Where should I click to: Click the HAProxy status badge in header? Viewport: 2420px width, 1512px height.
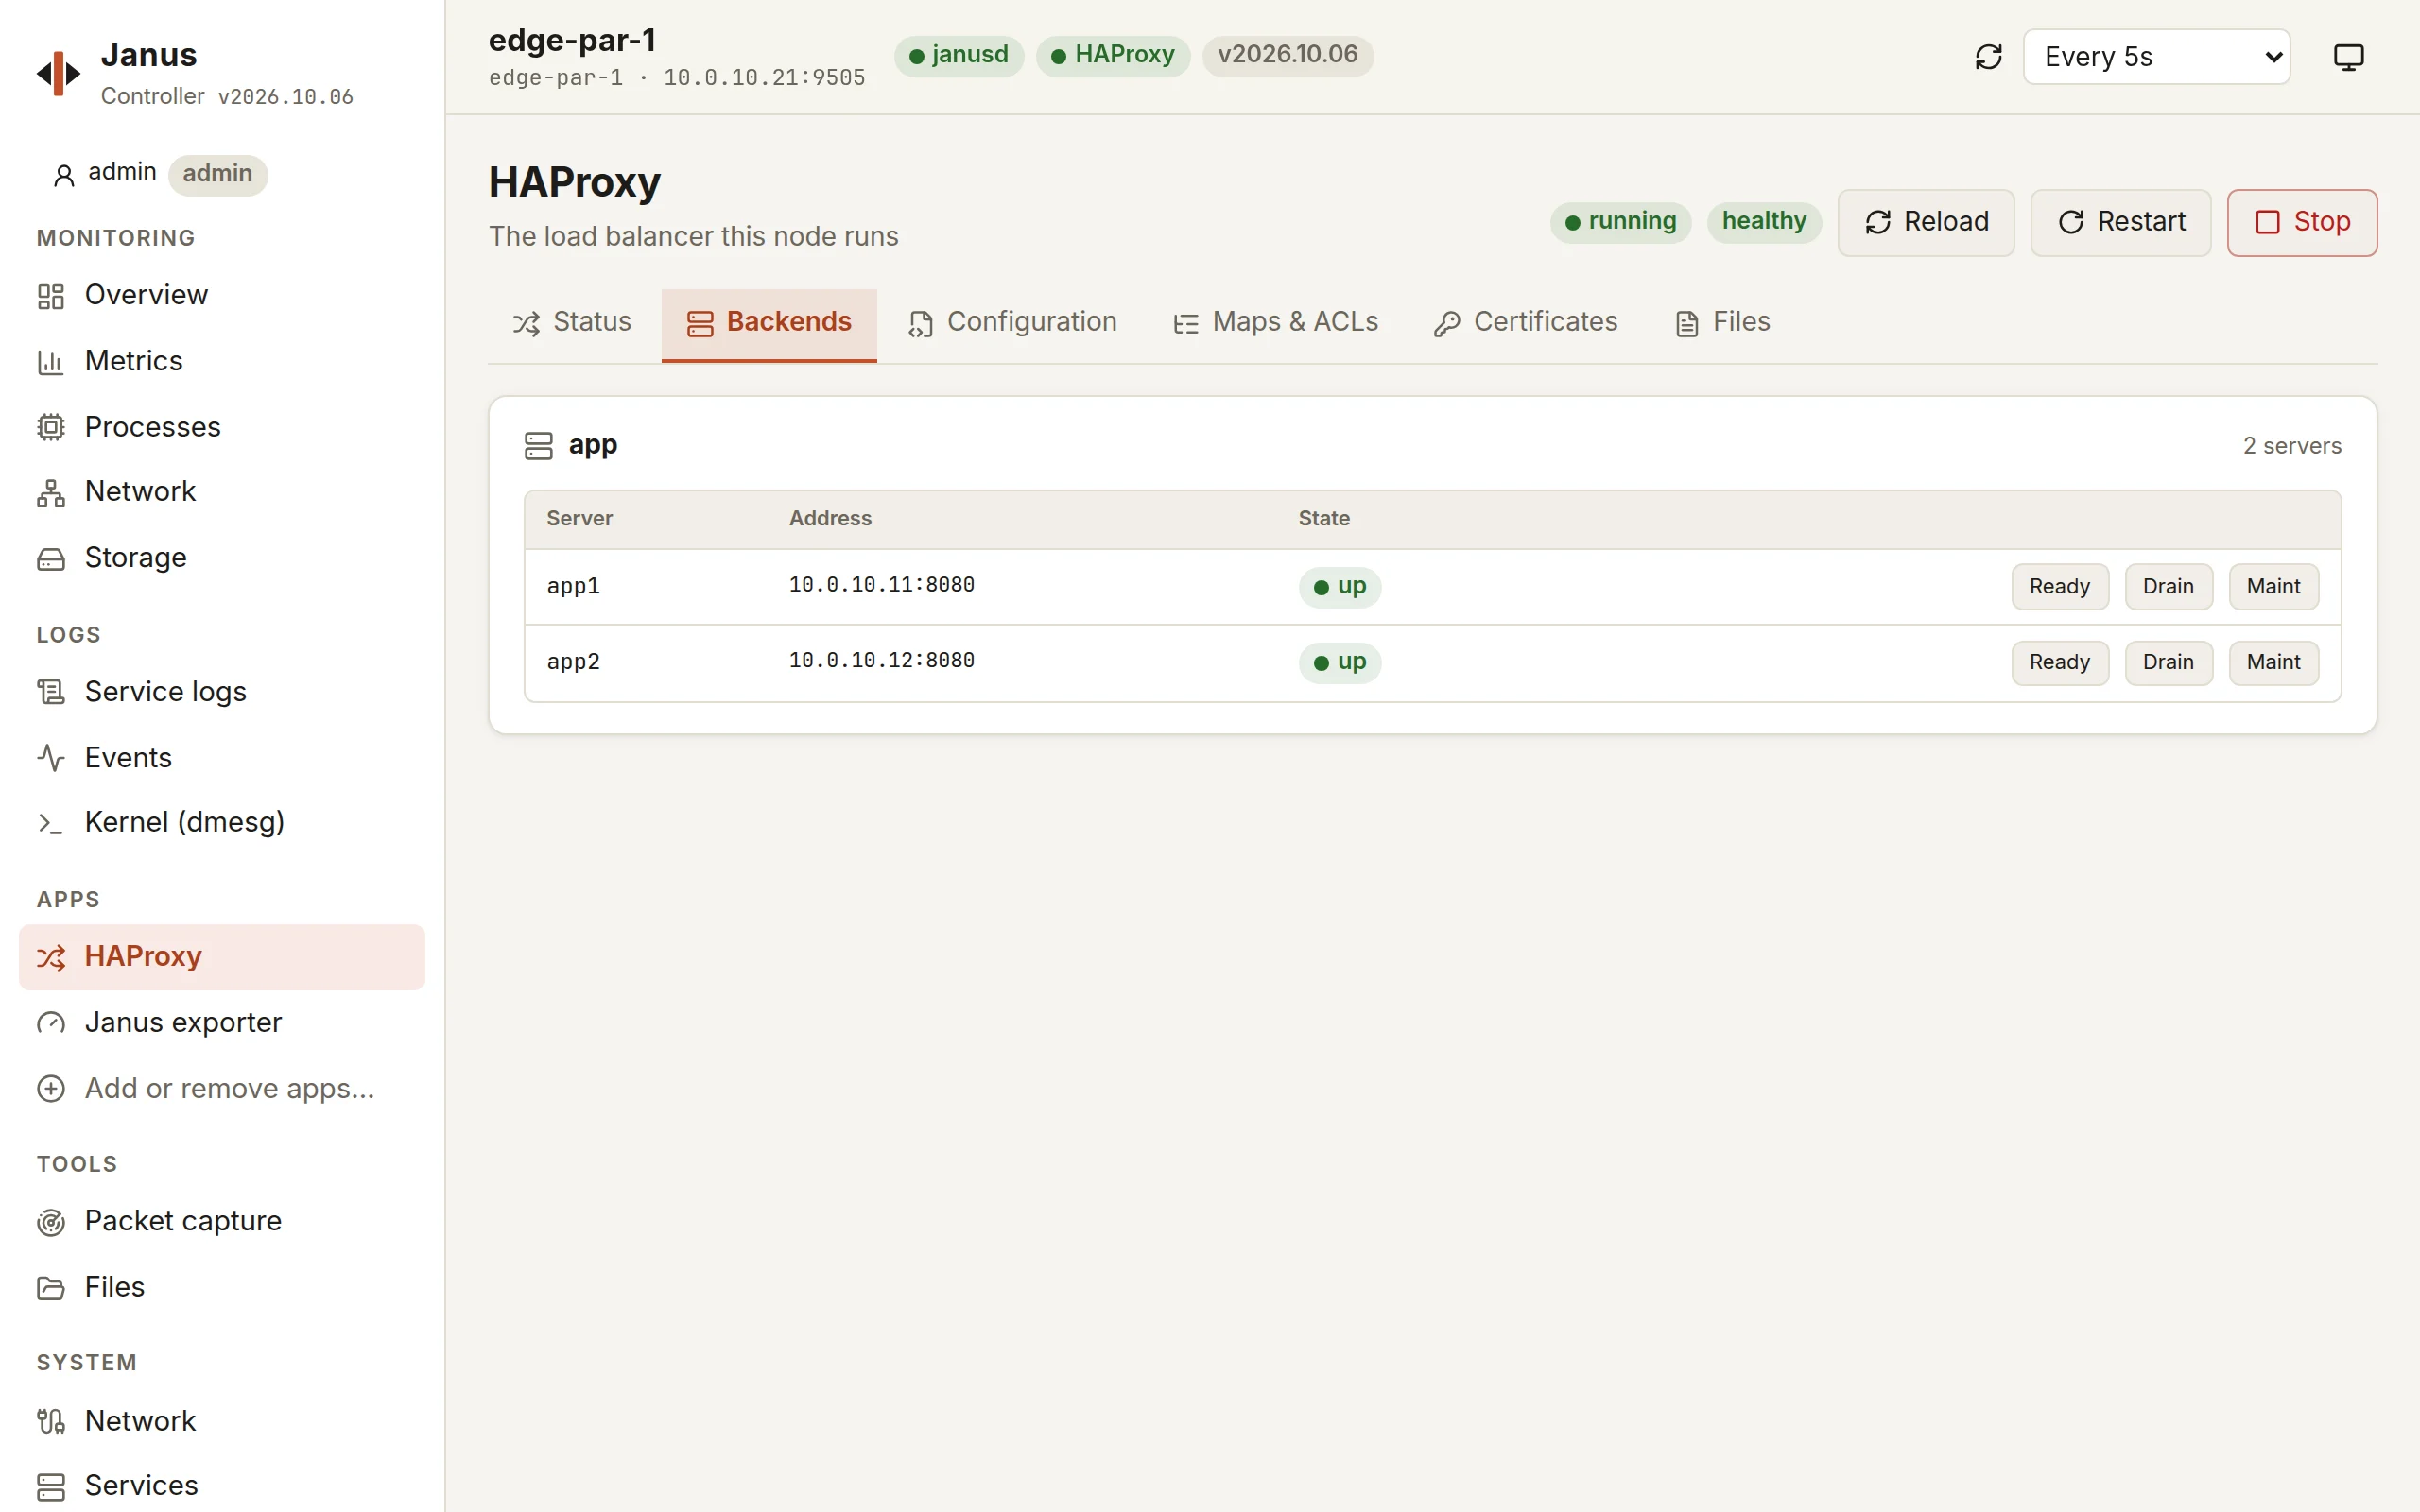click(x=1113, y=55)
